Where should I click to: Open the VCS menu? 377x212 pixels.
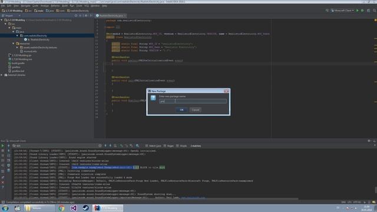point(86,5)
